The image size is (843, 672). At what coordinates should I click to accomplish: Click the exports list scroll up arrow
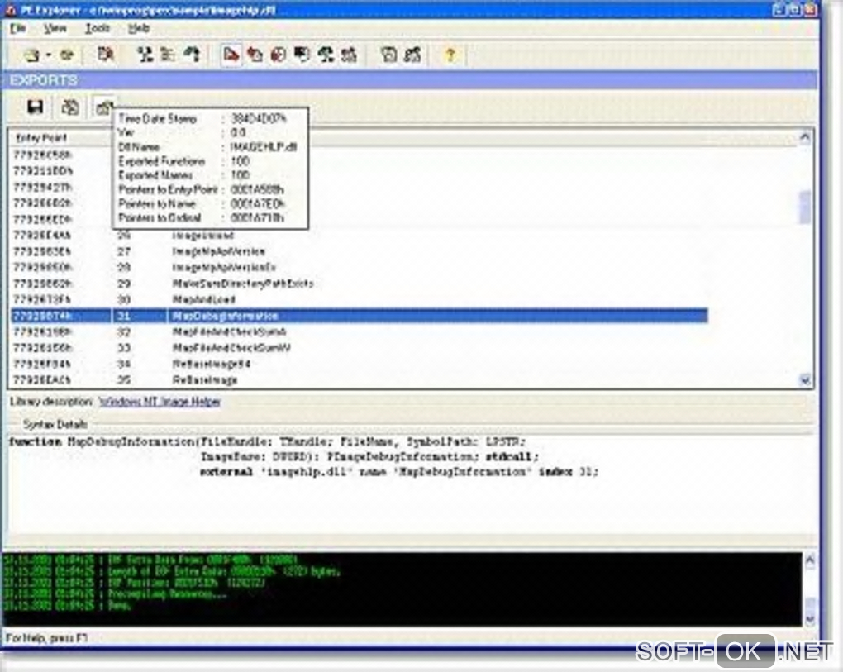805,138
